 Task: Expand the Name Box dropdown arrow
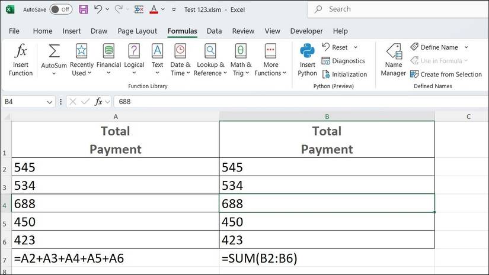49,102
